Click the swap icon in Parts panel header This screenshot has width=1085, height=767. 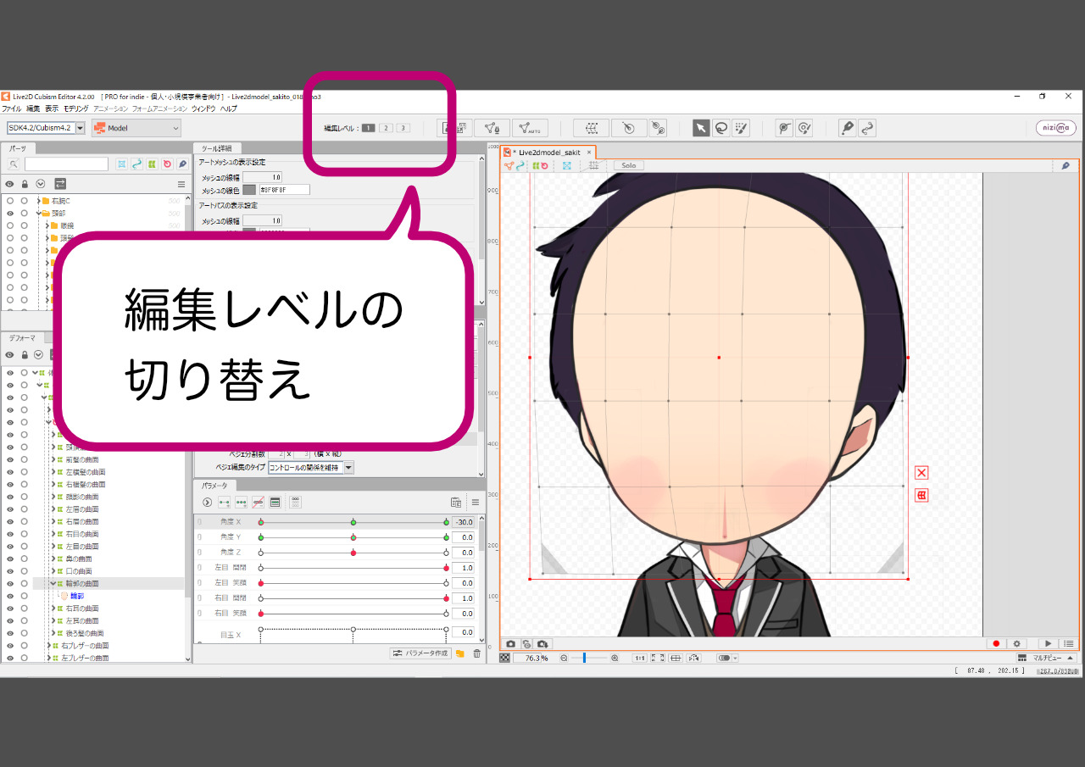60,183
